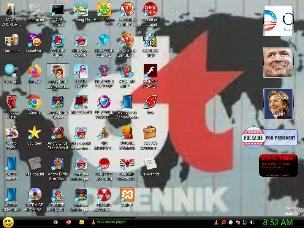The height and width of the screenshot is (228, 304).
Task: Open the PISSED BIRDS IN... icon
Action: click(x=58, y=200)
